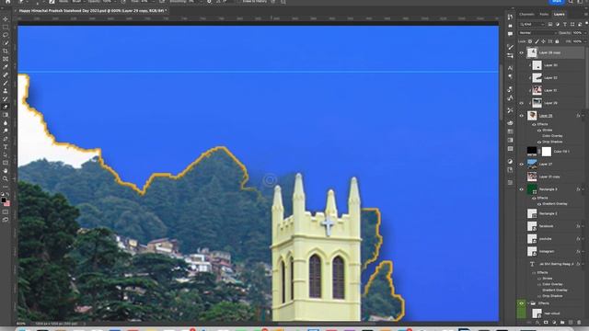This screenshot has height=331, width=589.
Task: Toggle Gradient Overlay visibility on Rectangle 3
Action: [539, 204]
